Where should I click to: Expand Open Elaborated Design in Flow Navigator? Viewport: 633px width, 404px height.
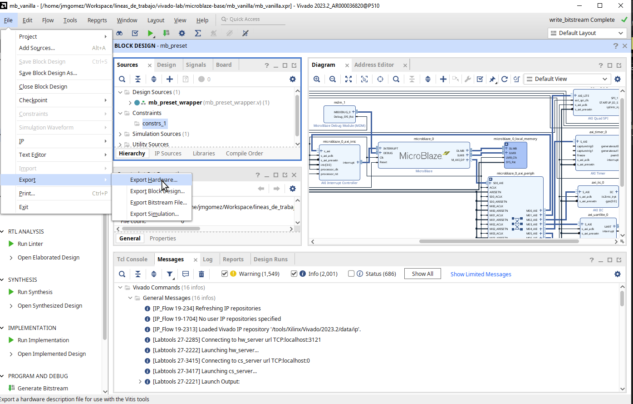click(11, 258)
